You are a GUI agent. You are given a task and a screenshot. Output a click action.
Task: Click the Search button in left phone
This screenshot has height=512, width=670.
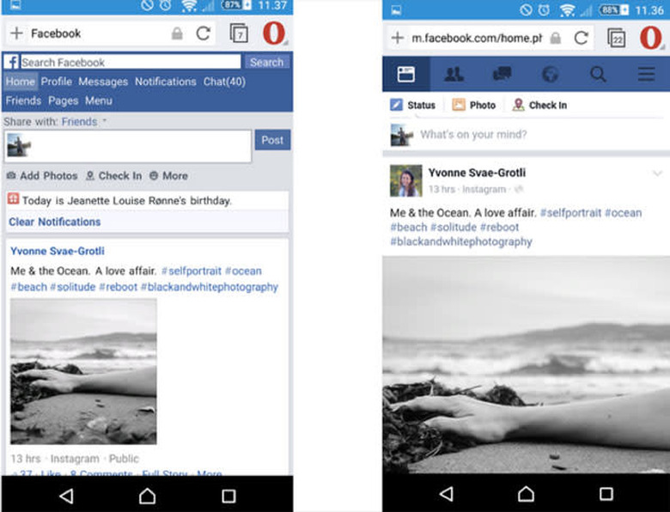266,63
